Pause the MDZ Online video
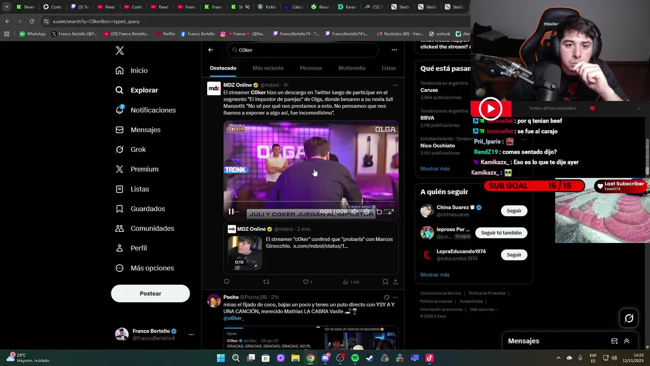Viewport: 650px width, 366px height. pyautogui.click(x=231, y=211)
